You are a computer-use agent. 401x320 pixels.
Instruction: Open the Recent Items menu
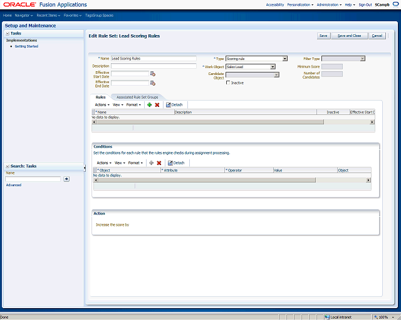pyautogui.click(x=48, y=15)
